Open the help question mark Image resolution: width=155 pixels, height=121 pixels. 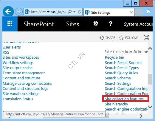click(x=111, y=24)
